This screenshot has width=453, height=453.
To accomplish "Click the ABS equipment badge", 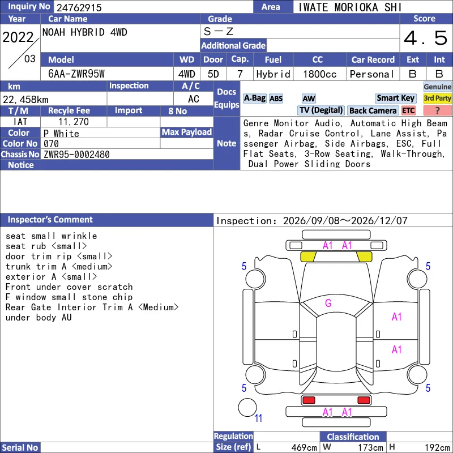I will click(x=276, y=99).
